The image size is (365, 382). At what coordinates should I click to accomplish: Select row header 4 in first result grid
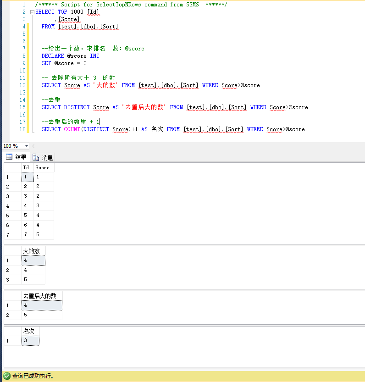13,206
